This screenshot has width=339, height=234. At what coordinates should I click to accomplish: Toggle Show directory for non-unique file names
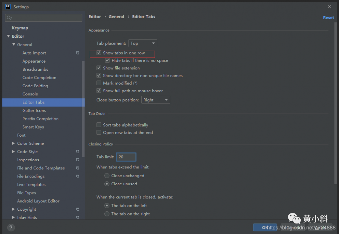click(x=99, y=75)
